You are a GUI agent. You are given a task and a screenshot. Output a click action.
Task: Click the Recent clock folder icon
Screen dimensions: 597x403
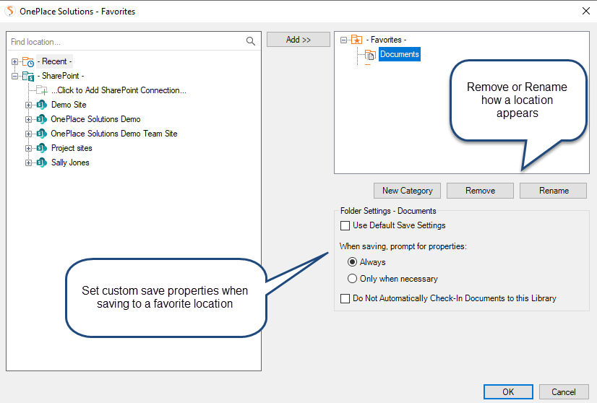coord(28,62)
